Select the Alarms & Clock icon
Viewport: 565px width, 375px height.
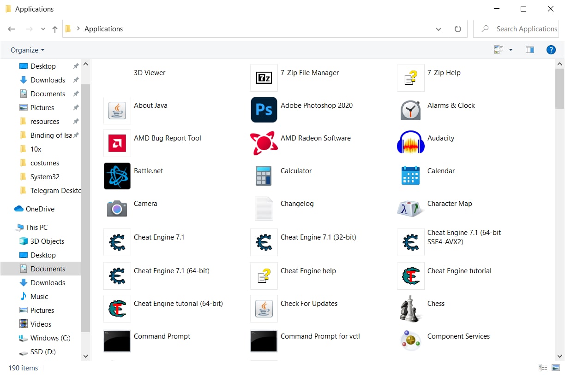411,111
